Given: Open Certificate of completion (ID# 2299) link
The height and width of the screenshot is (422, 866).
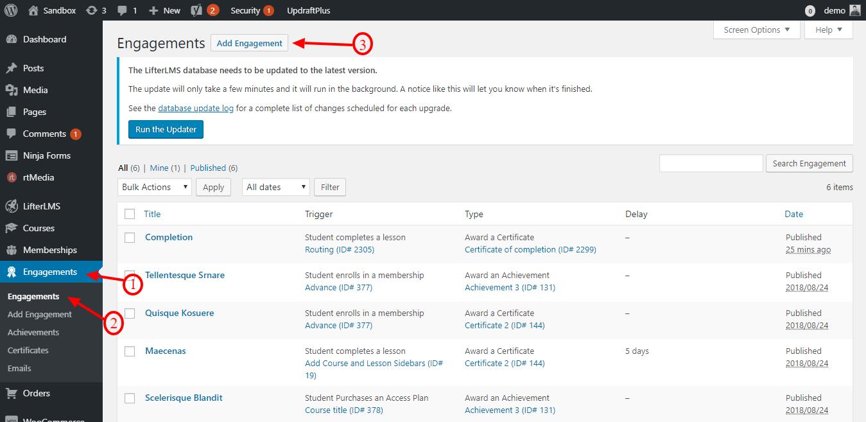Looking at the screenshot, I should coord(530,249).
